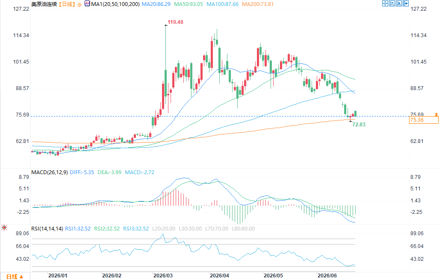Click the 2026/04 date marker on time axis
The width and height of the screenshot is (439, 280).
(x=219, y=276)
